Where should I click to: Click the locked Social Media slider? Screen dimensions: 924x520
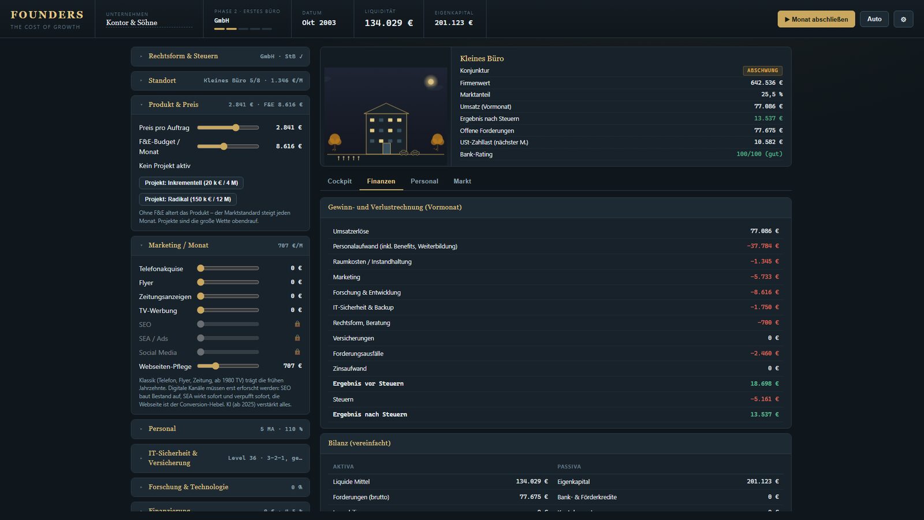coord(228,352)
